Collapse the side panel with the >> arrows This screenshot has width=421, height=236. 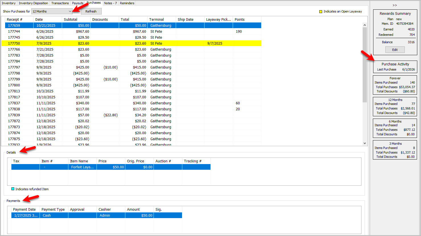pos(395,5)
